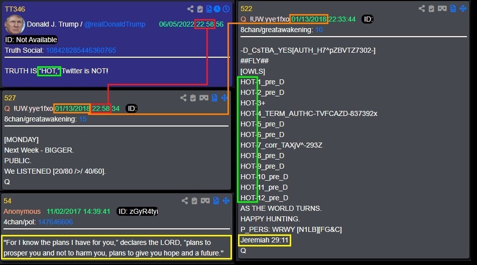The image size is (477, 265).
Task: Click the four-arrow move icon on post 522
Action: coord(463,9)
